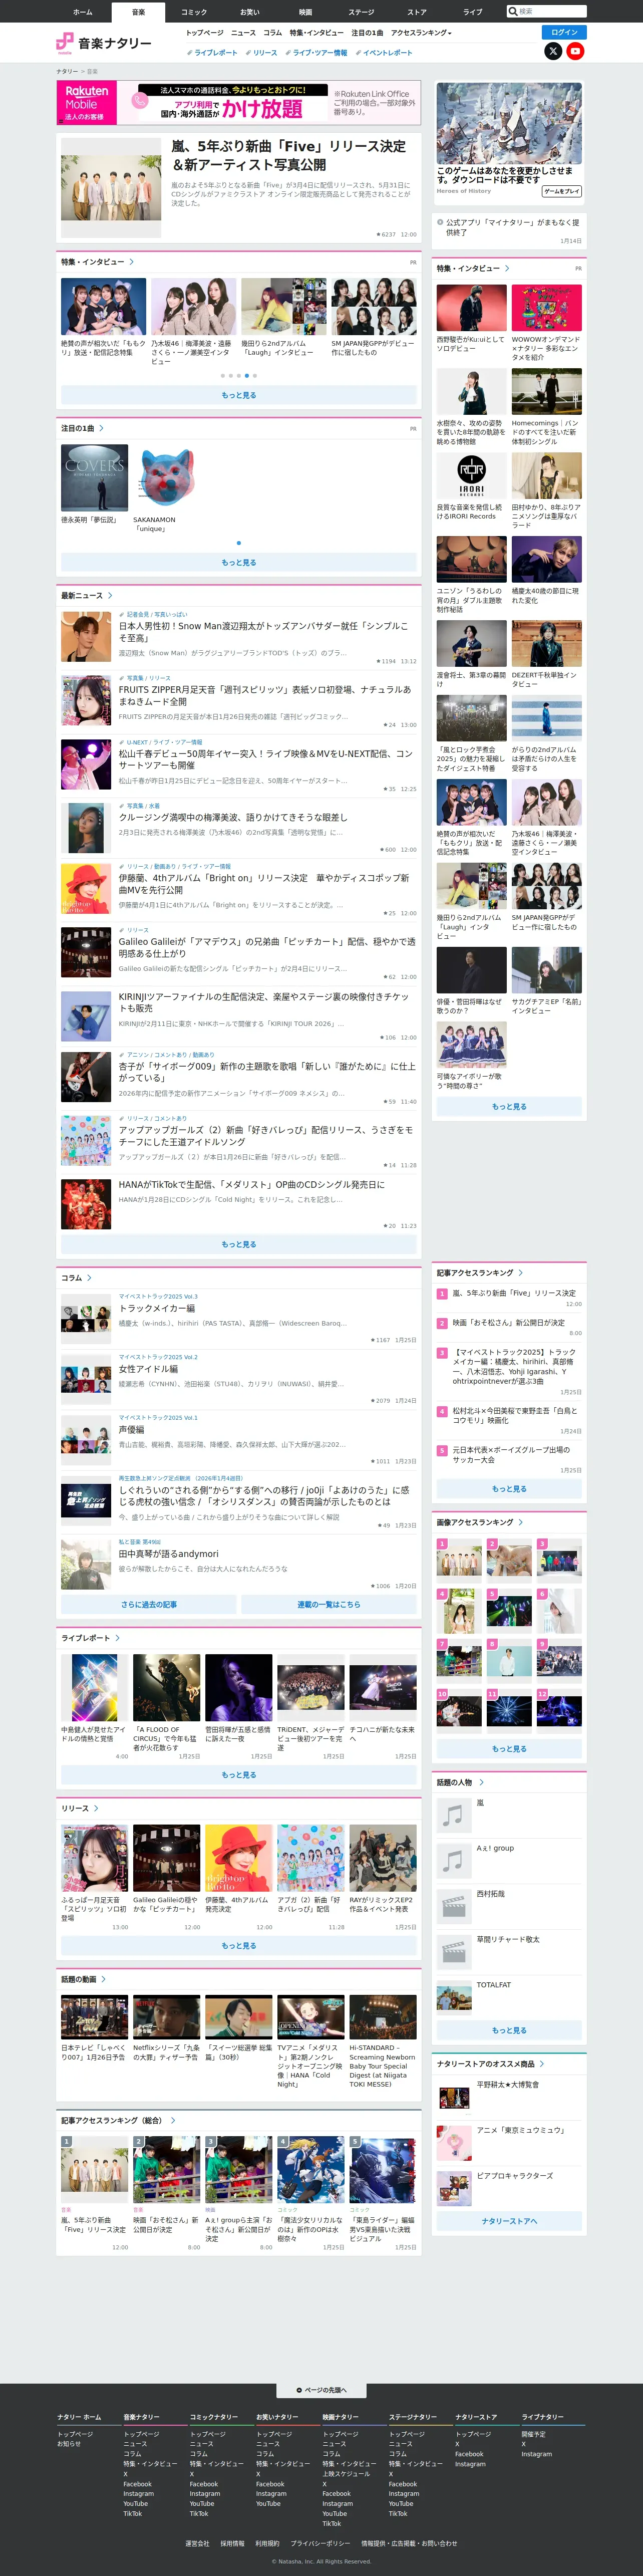The height and width of the screenshot is (2576, 643).
Task: Open 注目の1曲 in the sub navigation
Action: pos(367,33)
